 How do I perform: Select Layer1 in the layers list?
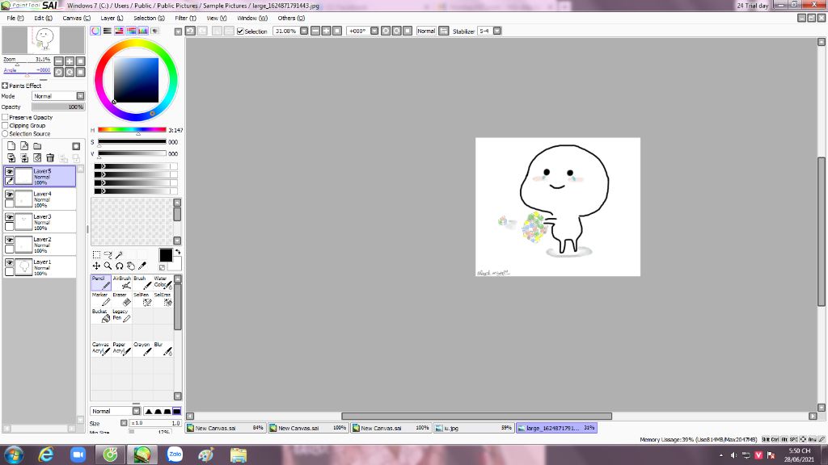point(40,267)
